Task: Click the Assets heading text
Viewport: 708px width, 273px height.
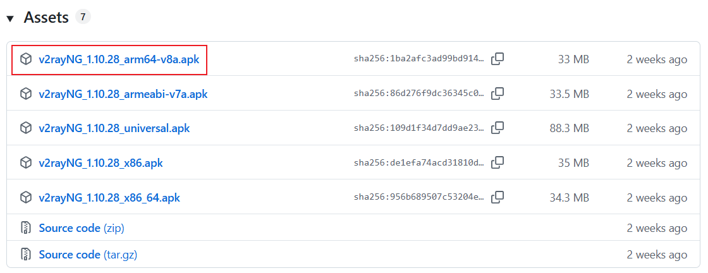Action: pos(46,18)
